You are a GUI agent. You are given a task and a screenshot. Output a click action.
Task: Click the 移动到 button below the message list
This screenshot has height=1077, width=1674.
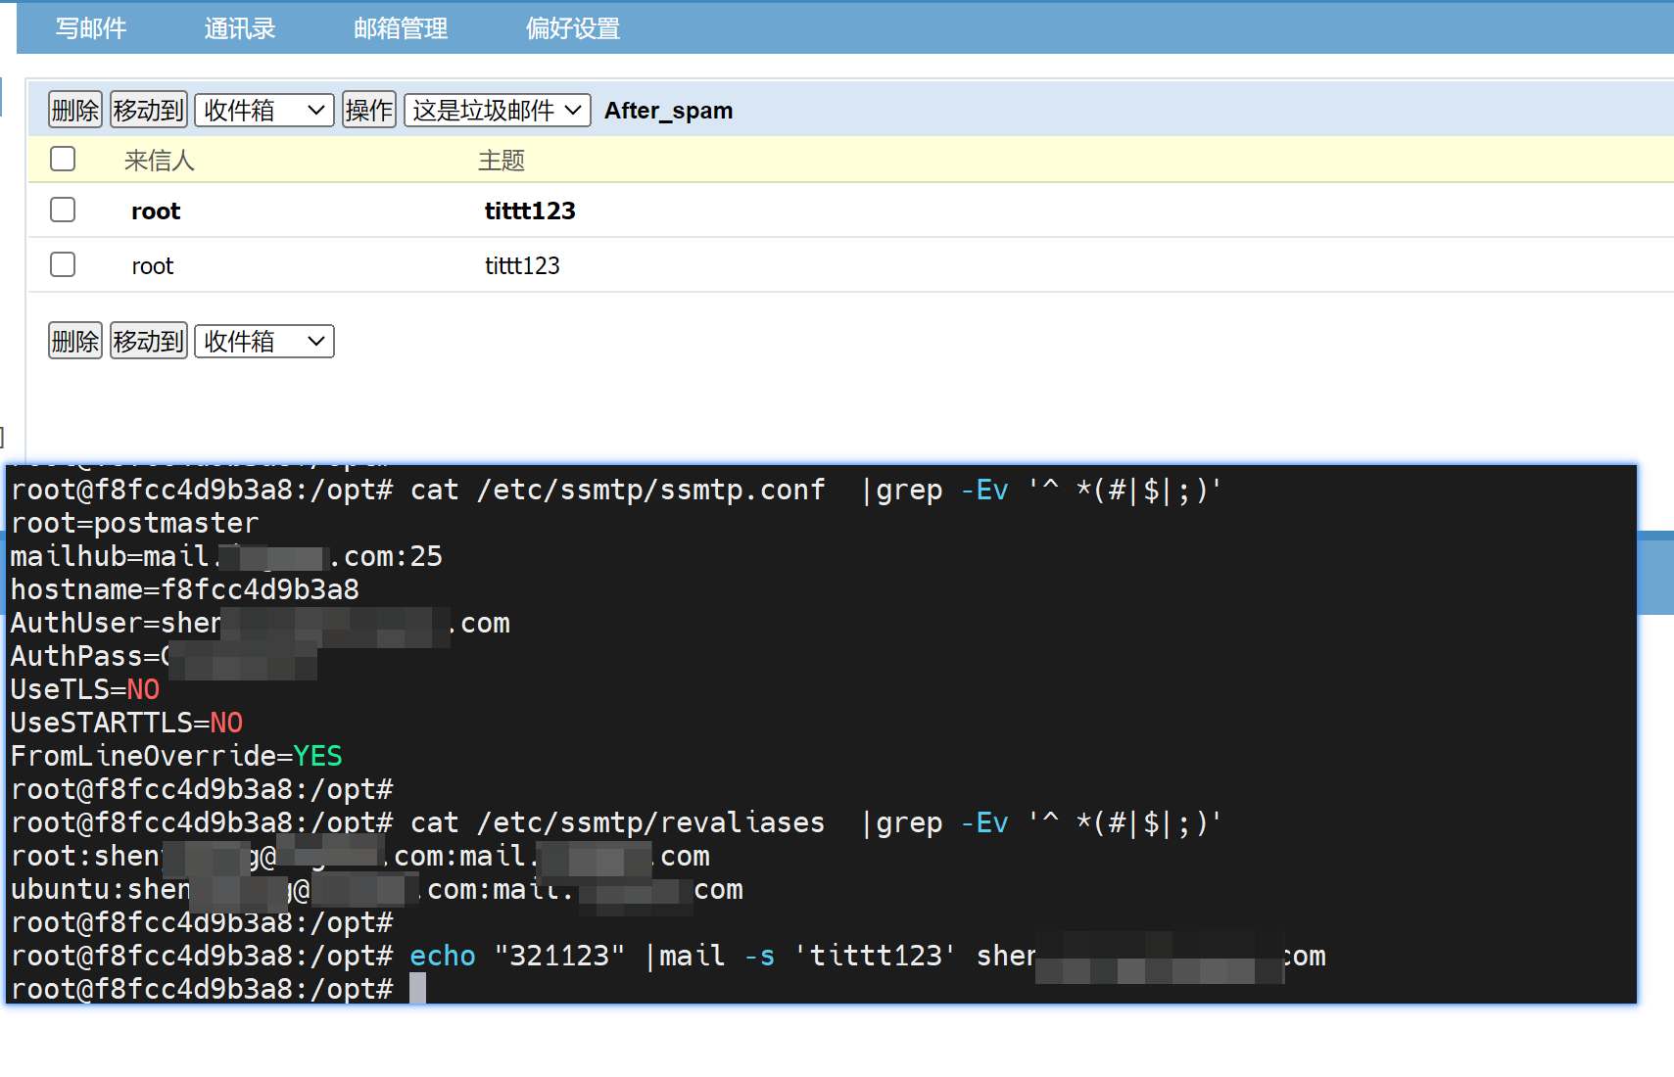click(148, 342)
